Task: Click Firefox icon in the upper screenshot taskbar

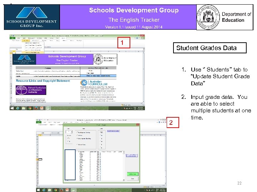Action: click(x=36, y=108)
